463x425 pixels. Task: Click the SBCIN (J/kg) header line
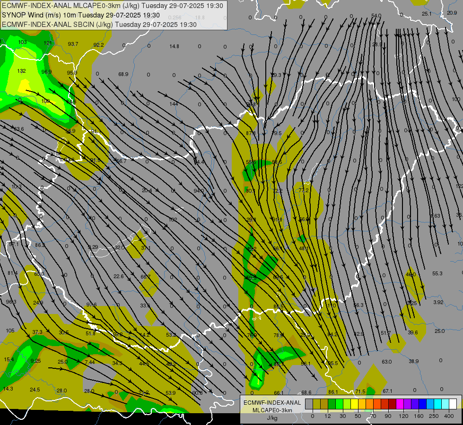click(x=99, y=25)
